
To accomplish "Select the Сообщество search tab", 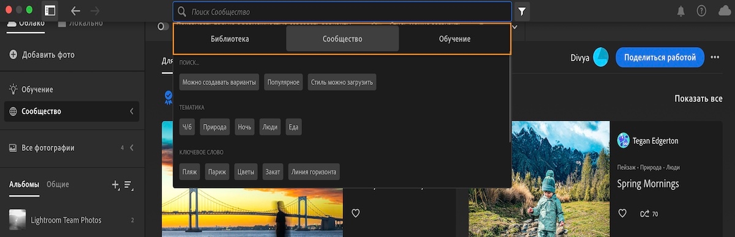I will [342, 38].
